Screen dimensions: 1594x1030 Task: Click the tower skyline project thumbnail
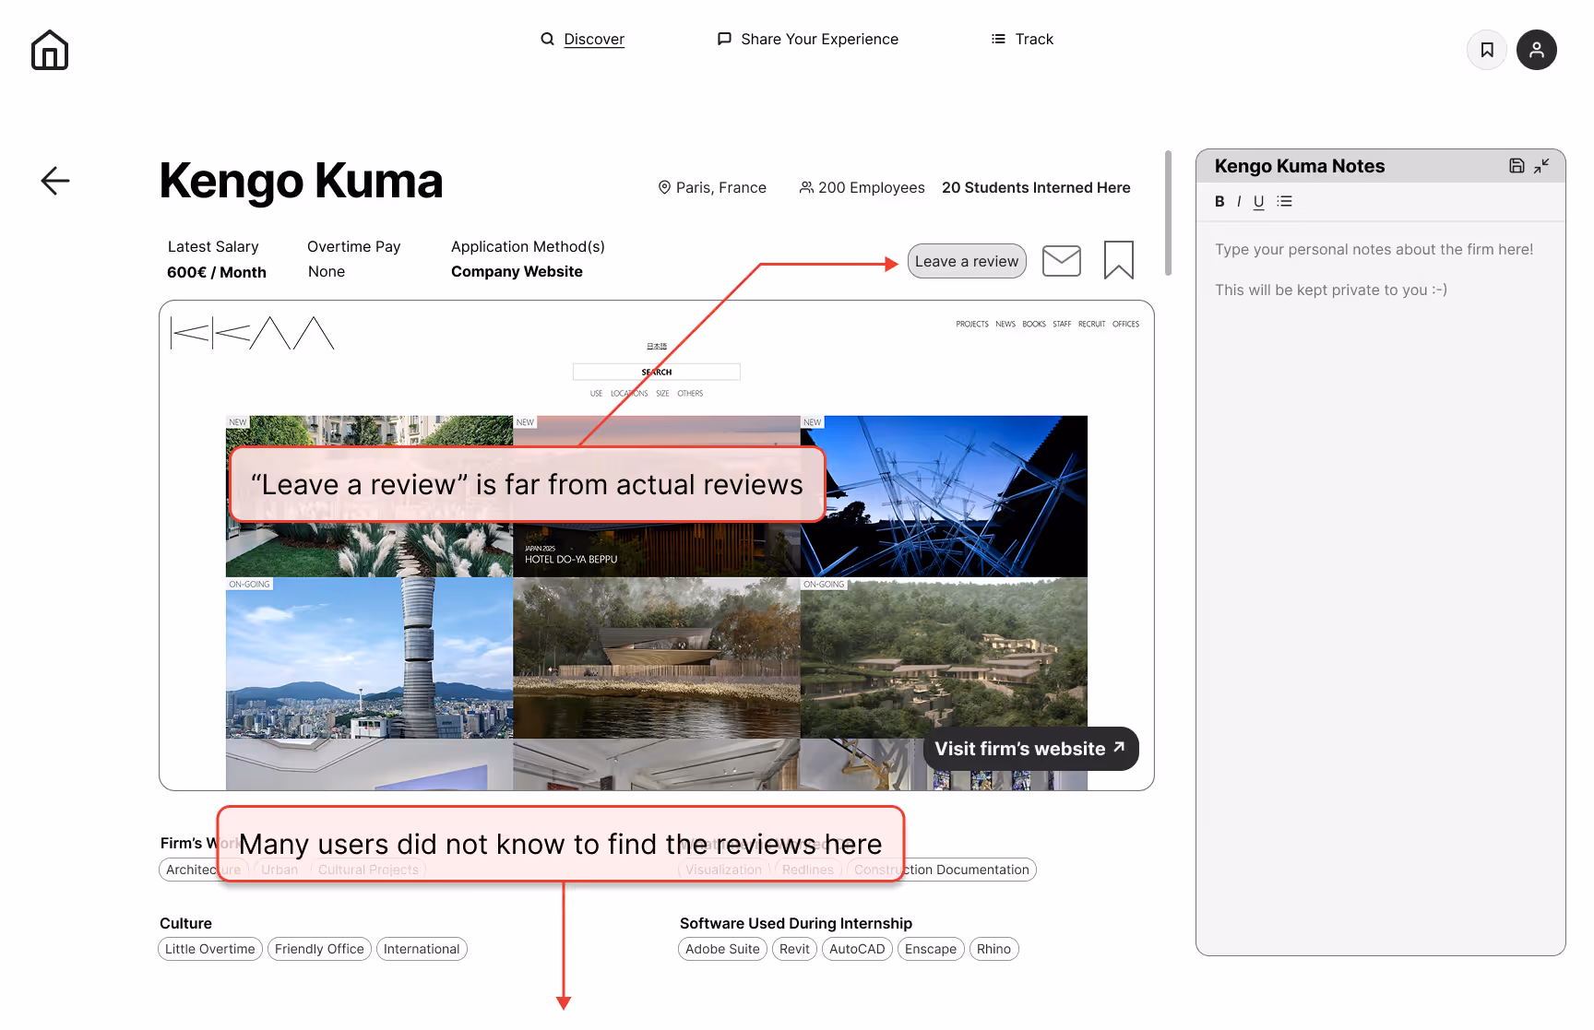[x=369, y=658]
